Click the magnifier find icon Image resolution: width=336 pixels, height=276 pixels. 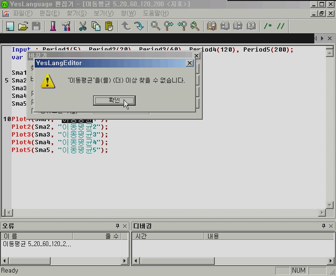coord(155,26)
